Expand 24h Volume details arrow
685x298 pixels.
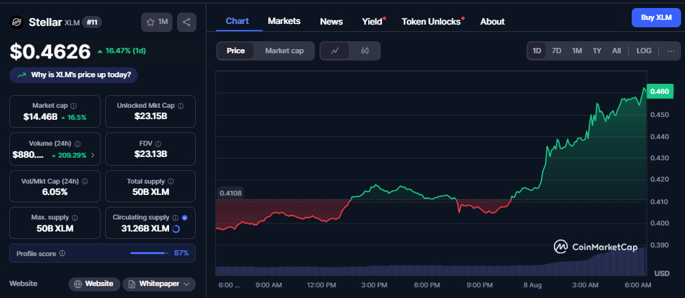tap(93, 155)
